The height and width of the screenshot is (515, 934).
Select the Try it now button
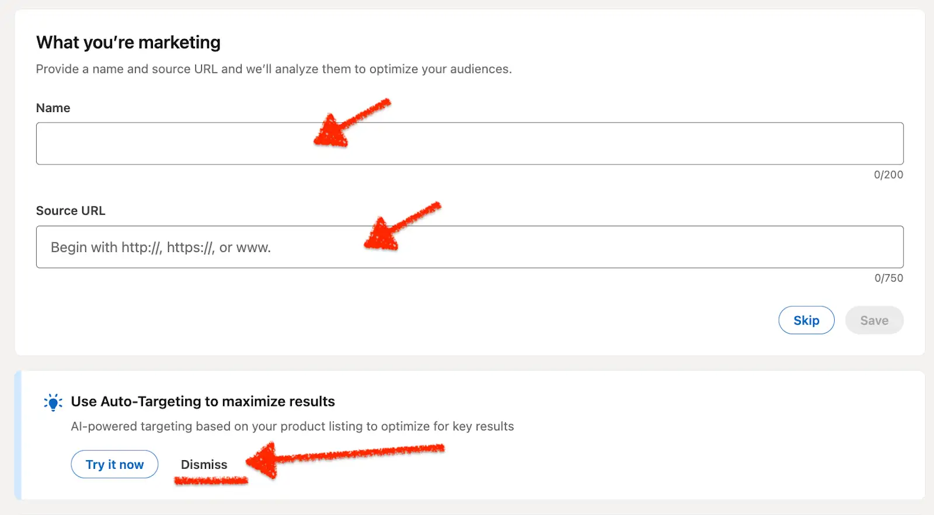click(x=114, y=464)
